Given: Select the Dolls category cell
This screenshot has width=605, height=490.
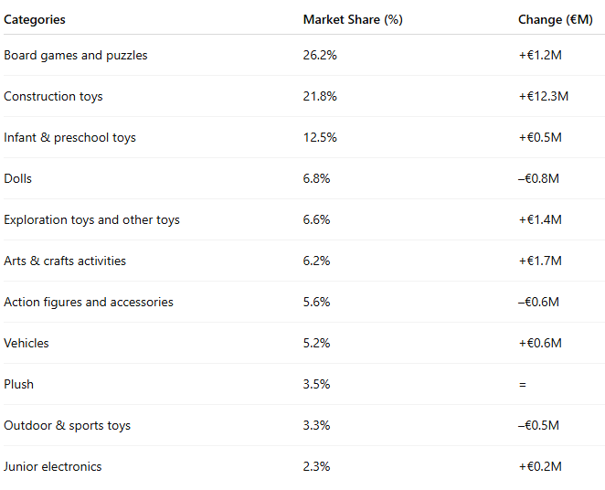Looking at the screenshot, I should click(x=18, y=178).
